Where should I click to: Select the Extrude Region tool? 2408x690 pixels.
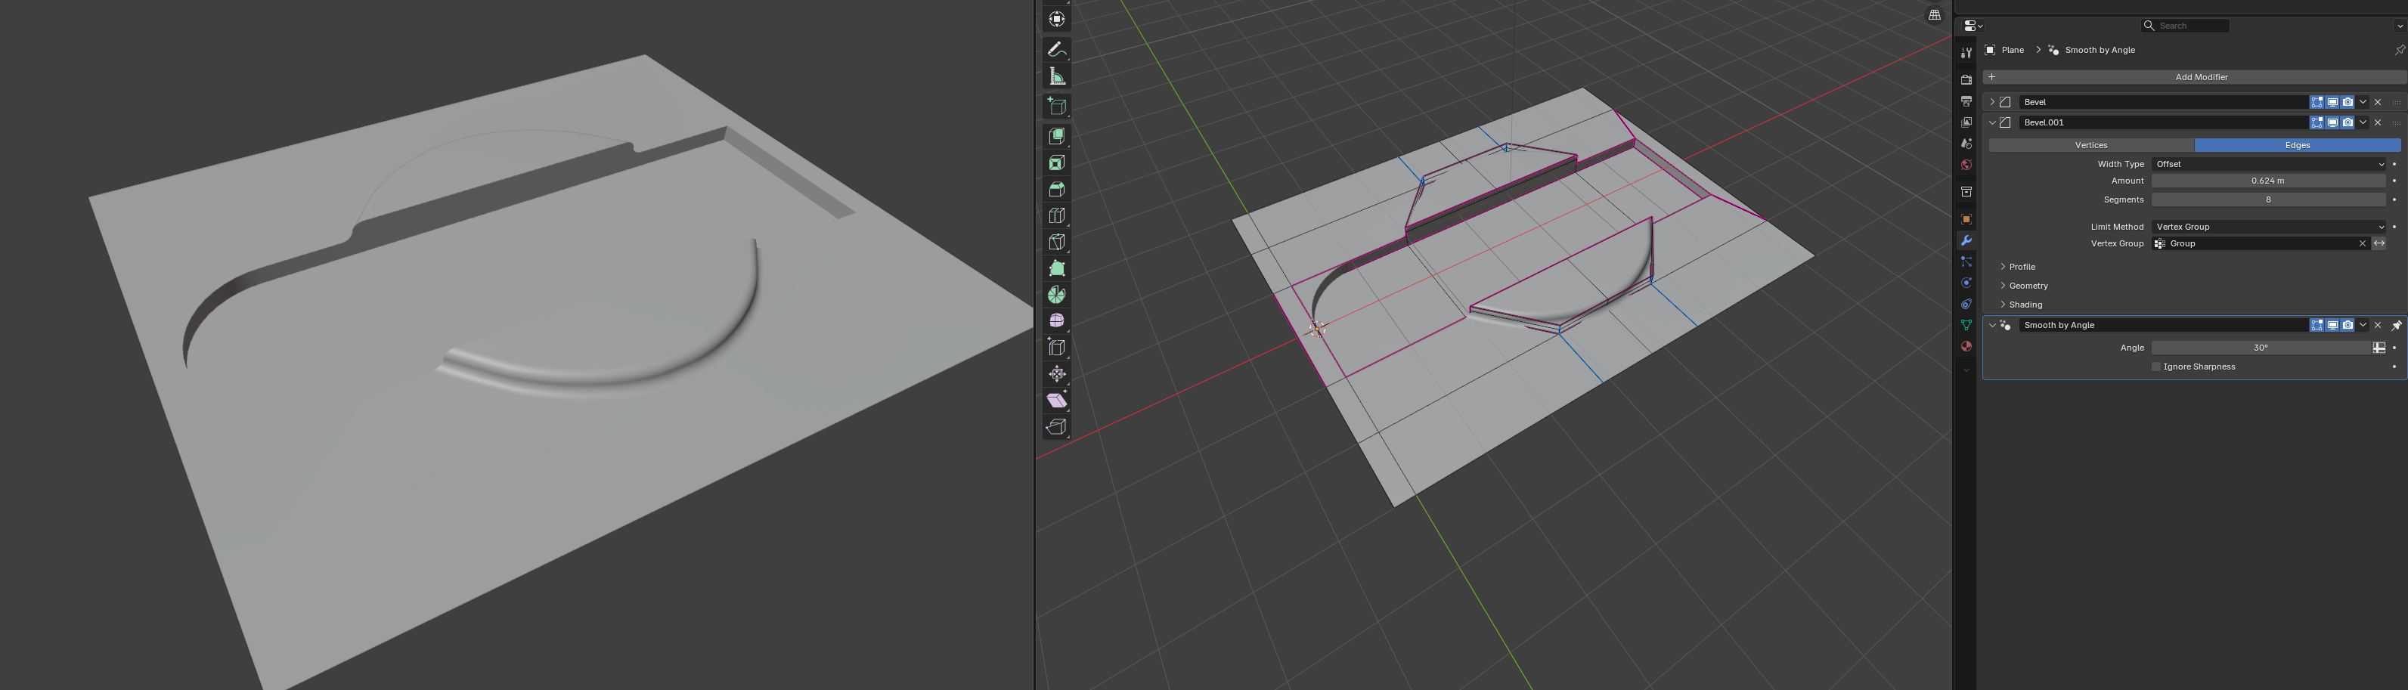pyautogui.click(x=1056, y=137)
